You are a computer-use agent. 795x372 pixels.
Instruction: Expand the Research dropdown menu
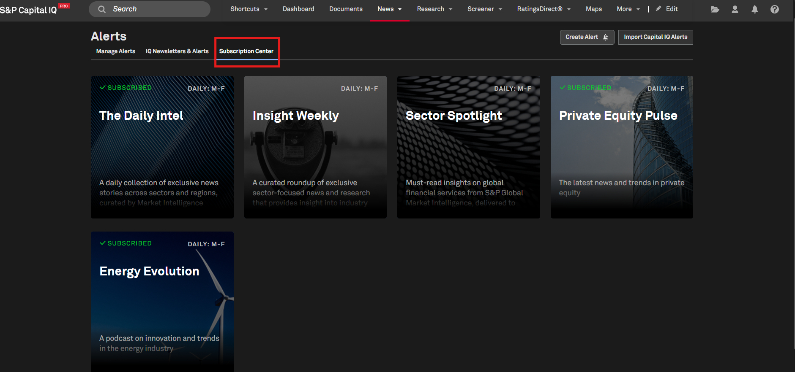tap(434, 9)
